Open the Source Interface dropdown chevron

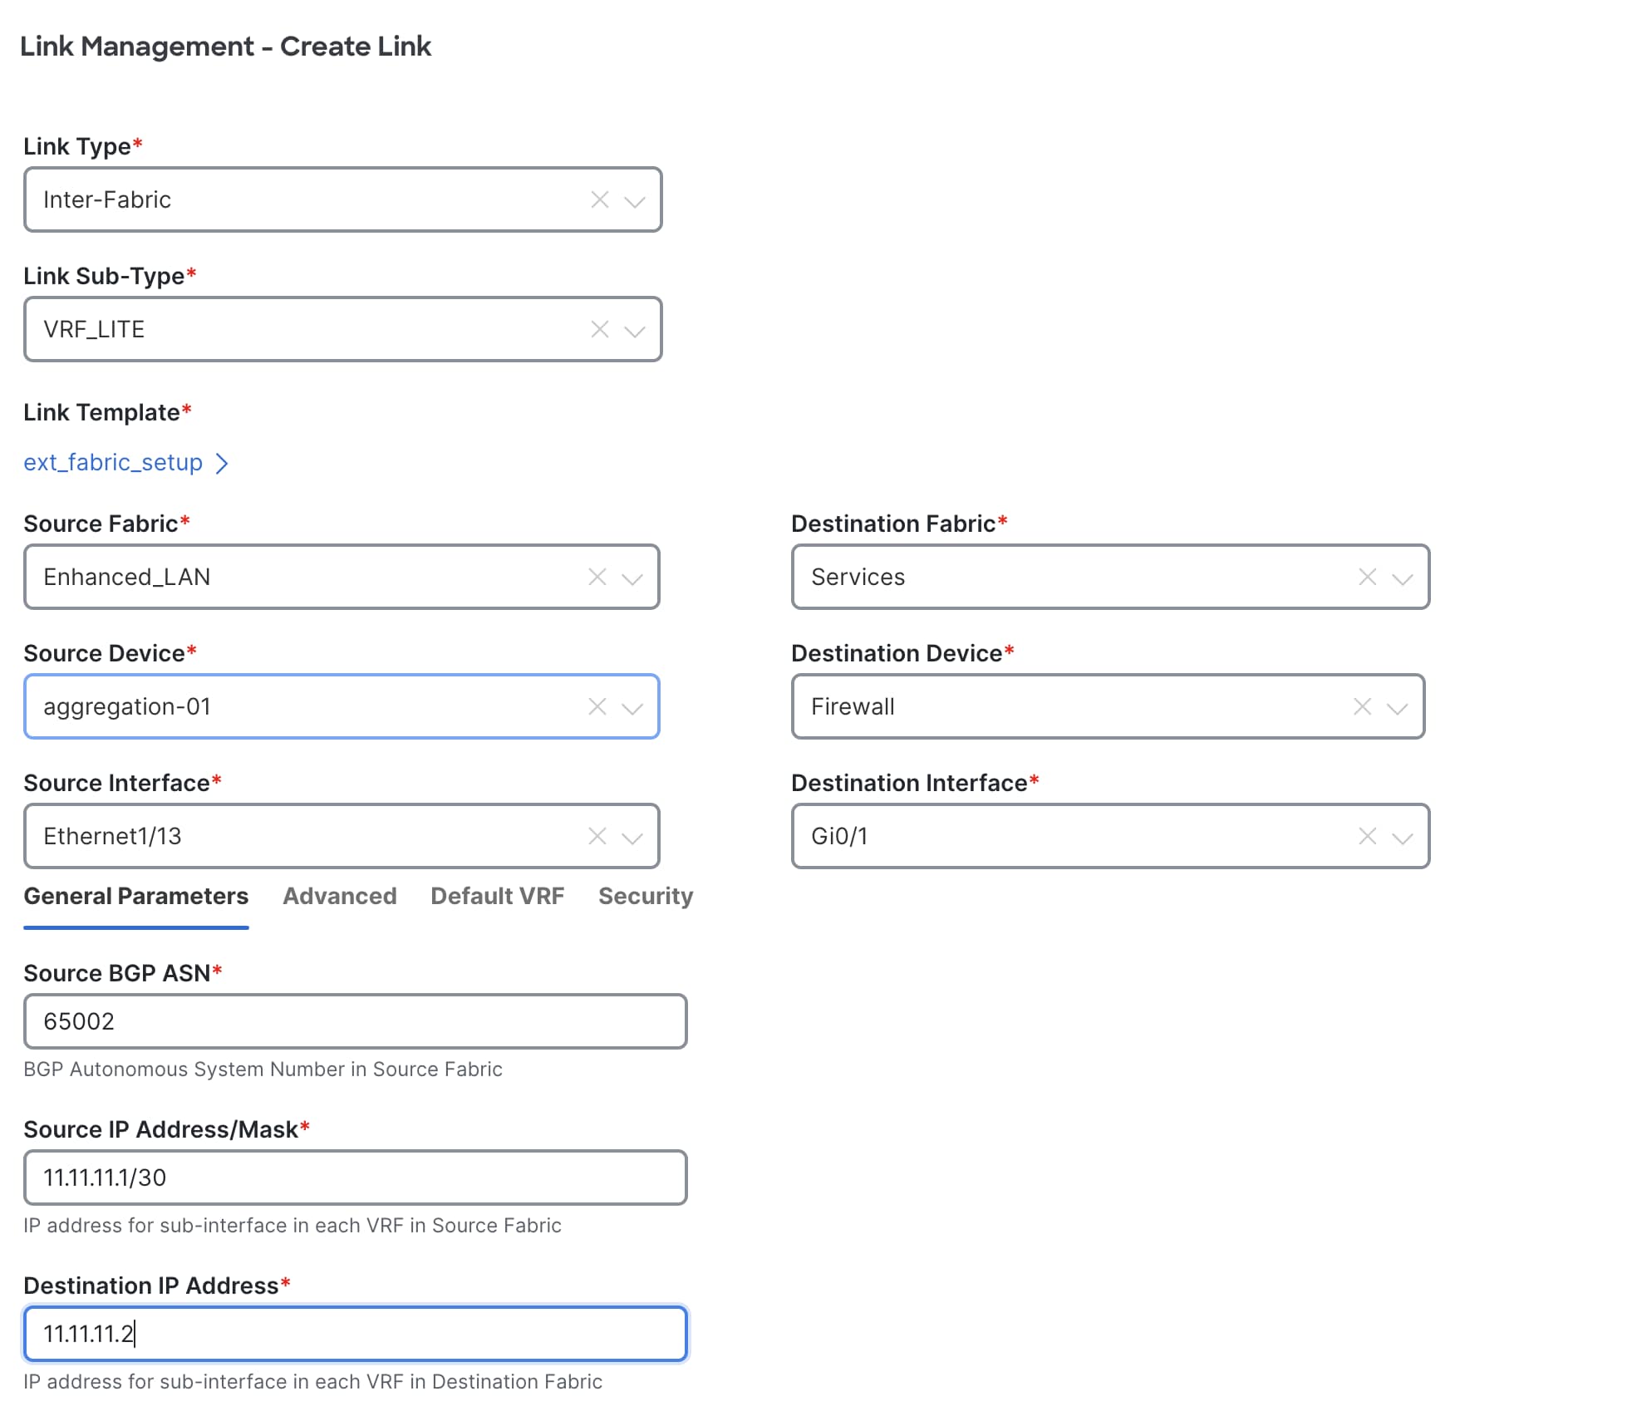pos(632,838)
